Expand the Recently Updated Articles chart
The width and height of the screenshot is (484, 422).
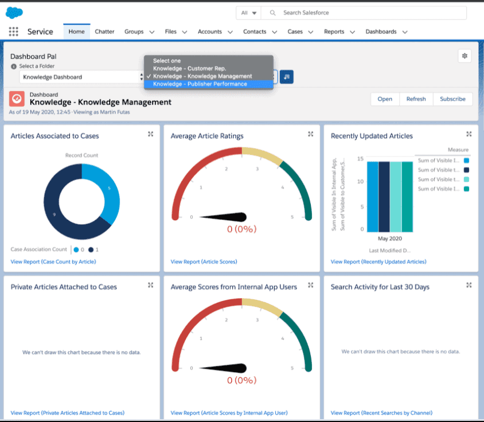469,134
